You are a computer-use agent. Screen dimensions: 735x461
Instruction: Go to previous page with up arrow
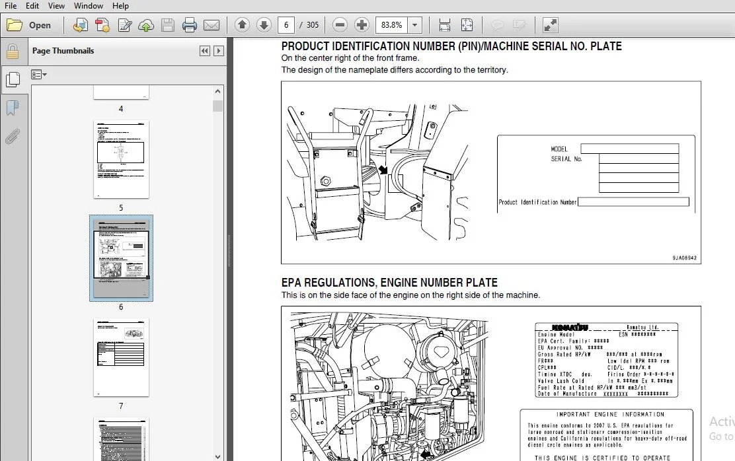pyautogui.click(x=242, y=25)
